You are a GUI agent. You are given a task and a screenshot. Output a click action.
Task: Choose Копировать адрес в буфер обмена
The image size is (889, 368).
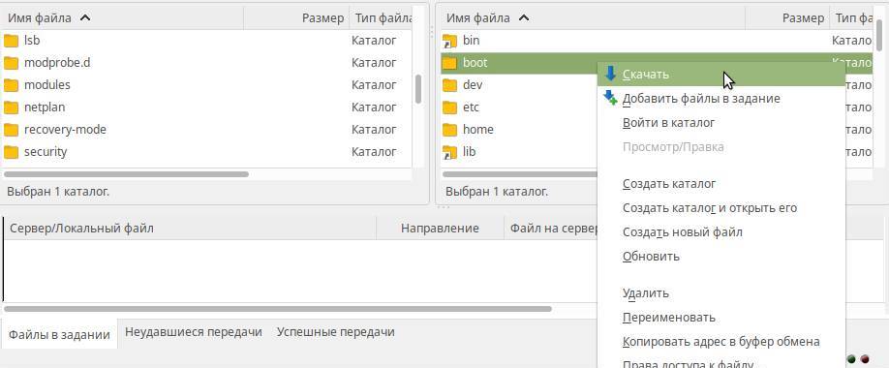(721, 341)
